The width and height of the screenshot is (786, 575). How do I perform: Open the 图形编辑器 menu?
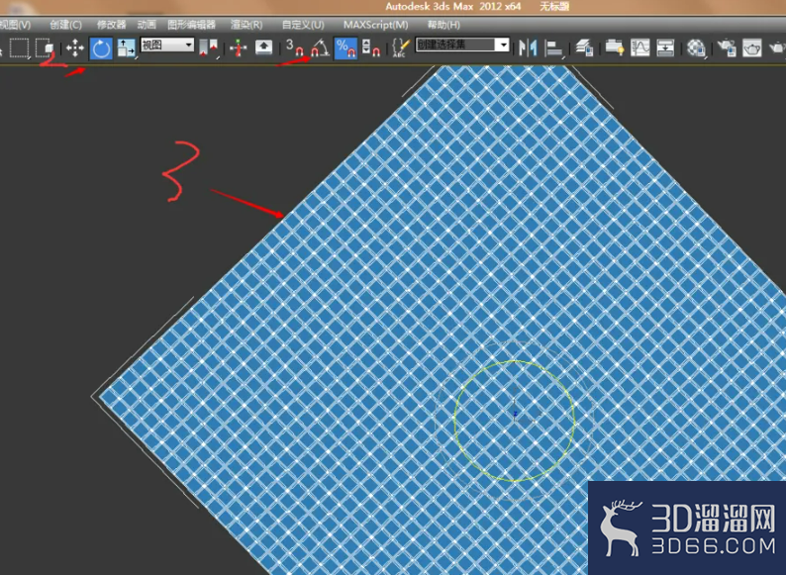[x=191, y=25]
